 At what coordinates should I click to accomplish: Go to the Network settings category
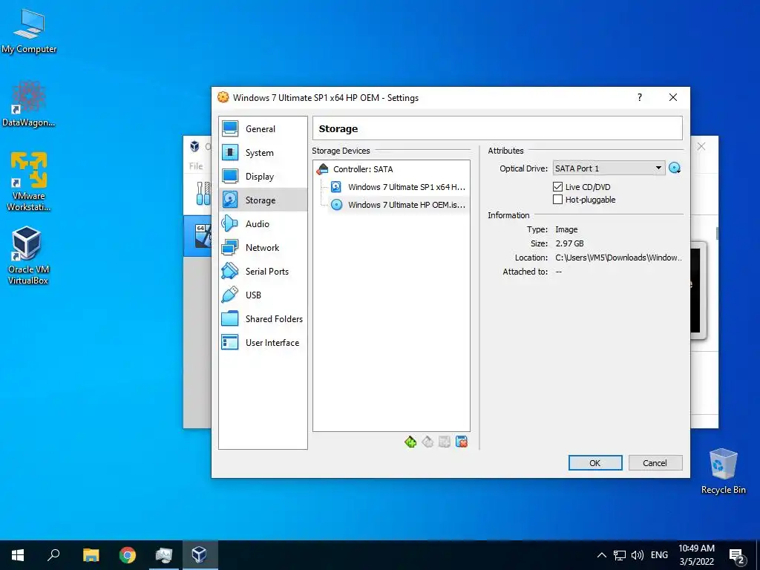point(263,247)
